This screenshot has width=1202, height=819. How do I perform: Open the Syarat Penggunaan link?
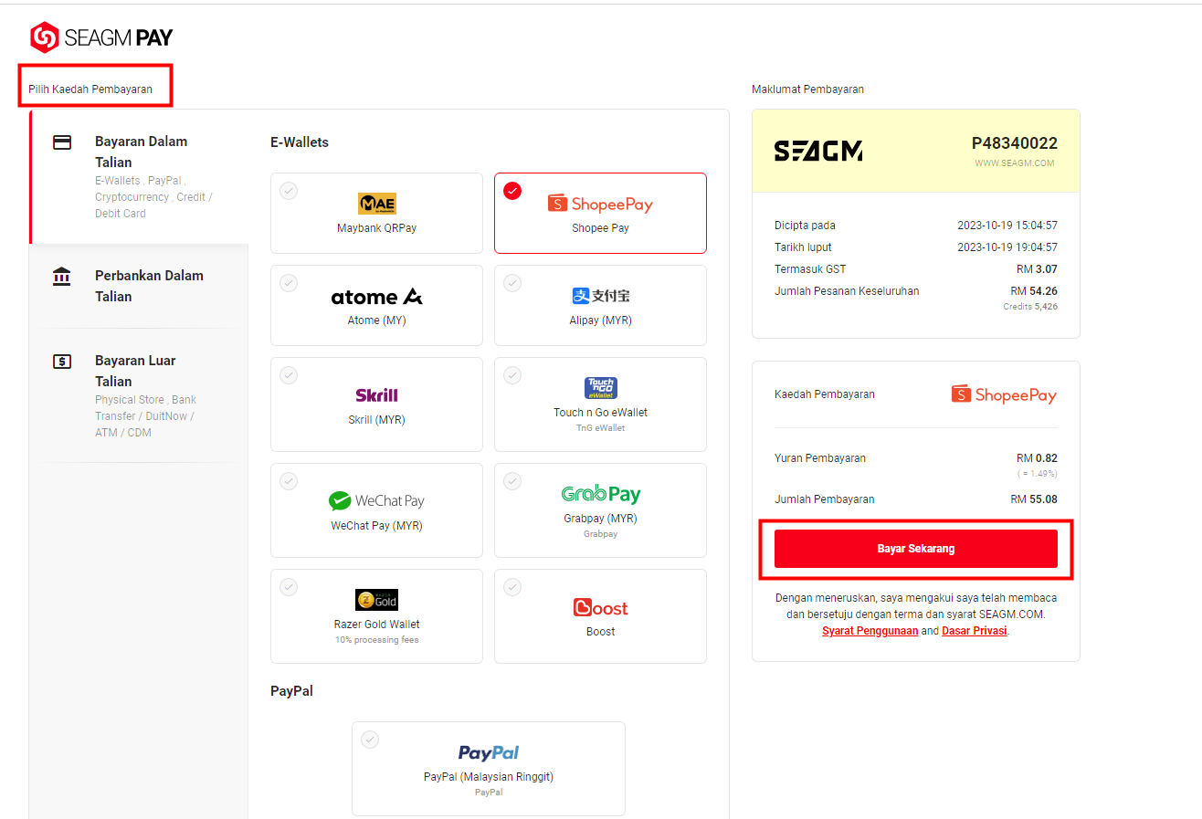click(x=870, y=631)
